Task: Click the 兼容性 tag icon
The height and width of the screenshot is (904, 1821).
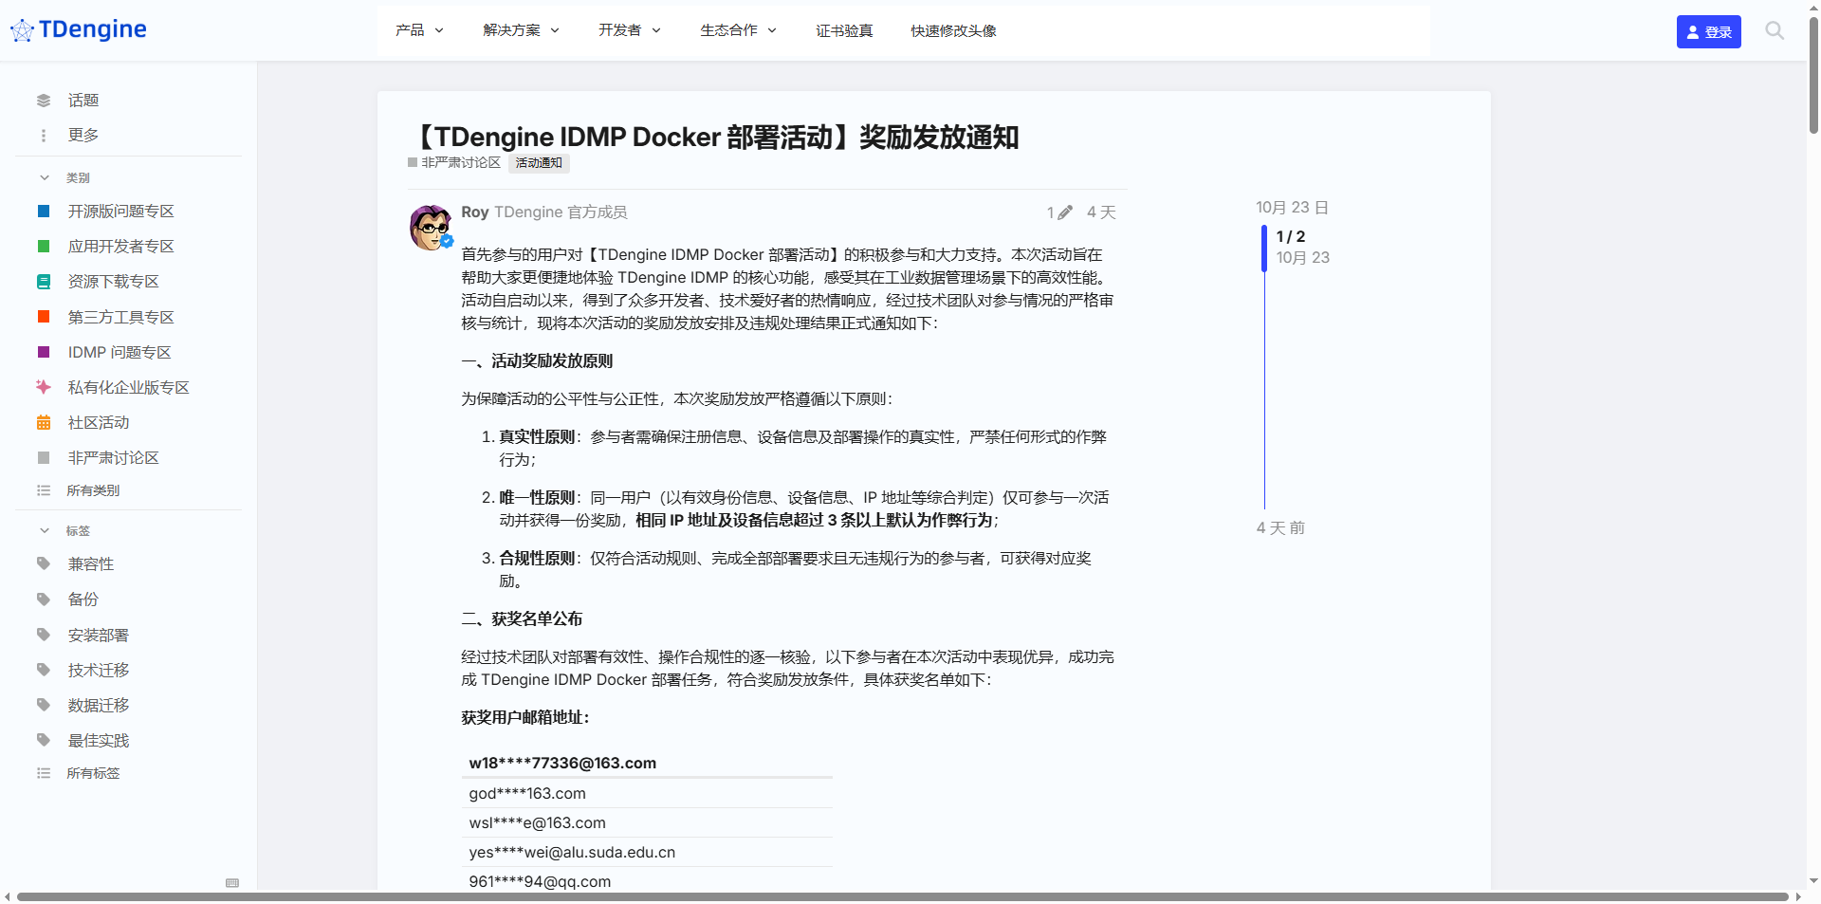Action: tap(44, 563)
